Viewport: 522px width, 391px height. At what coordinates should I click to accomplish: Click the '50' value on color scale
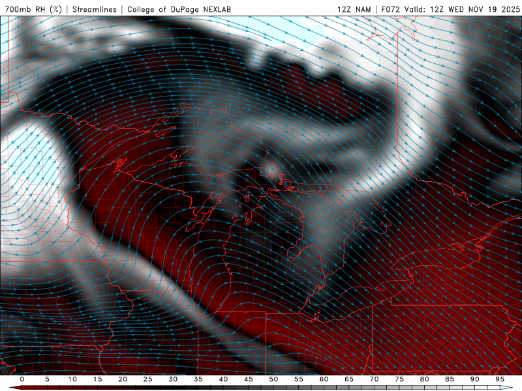click(x=273, y=379)
